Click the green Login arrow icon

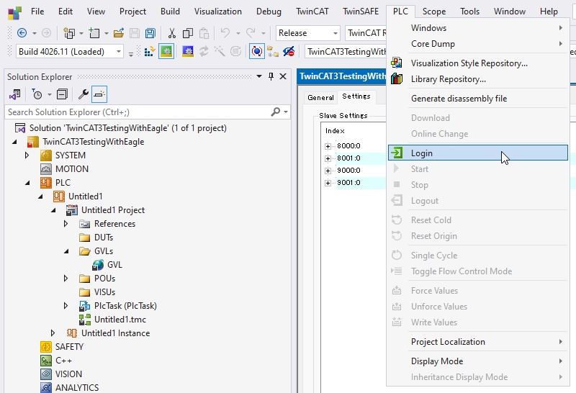(397, 153)
